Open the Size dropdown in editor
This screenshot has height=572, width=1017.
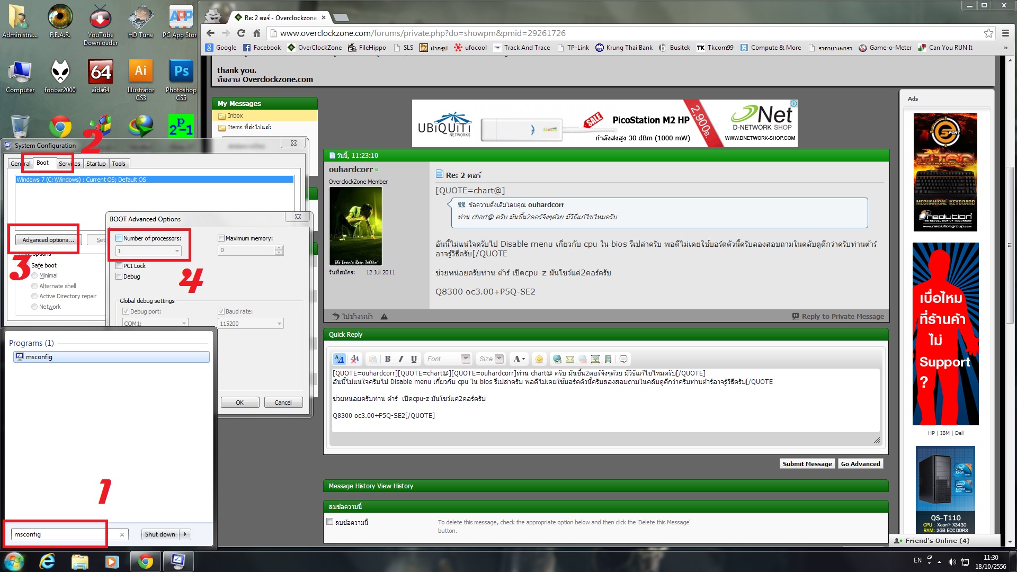499,359
